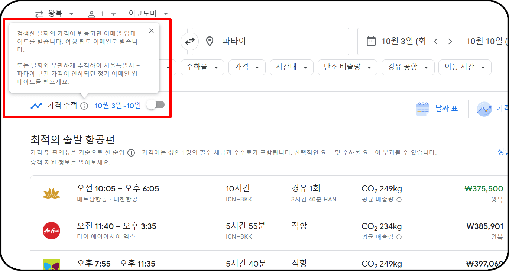This screenshot has height=271, width=509.
Task: Click the info icon beside ranking explanation text
Action: click(x=131, y=152)
